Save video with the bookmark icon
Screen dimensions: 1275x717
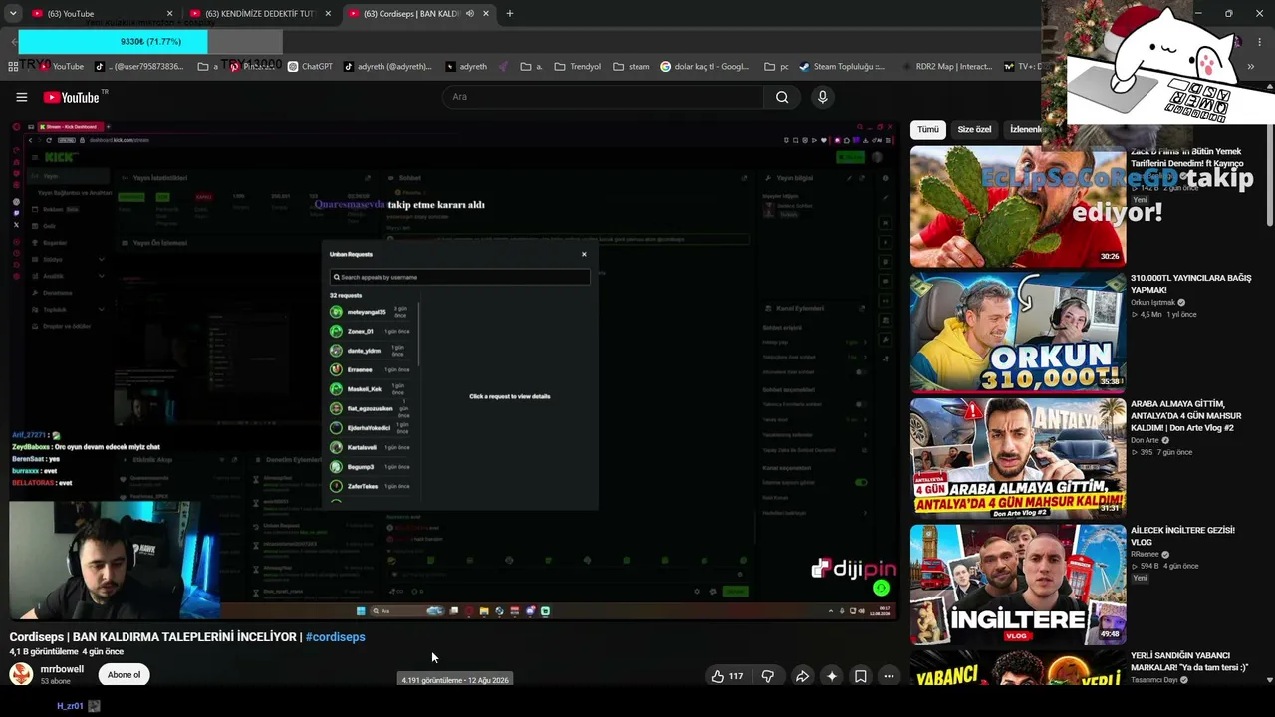click(860, 676)
